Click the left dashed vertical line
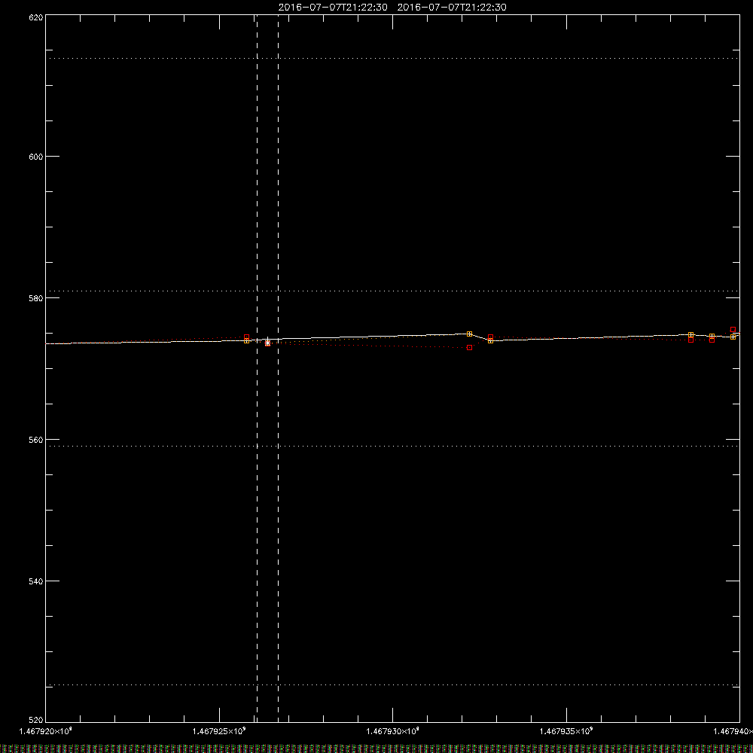The width and height of the screenshot is (753, 753). click(257, 369)
